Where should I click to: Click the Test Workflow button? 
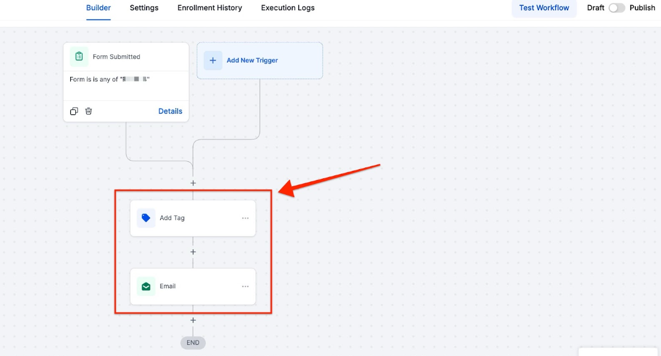tap(544, 8)
